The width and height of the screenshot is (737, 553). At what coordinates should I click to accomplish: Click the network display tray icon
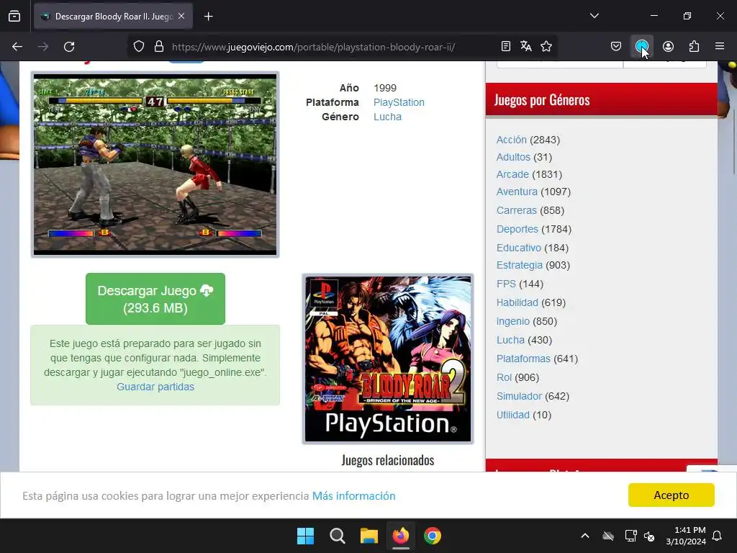630,536
